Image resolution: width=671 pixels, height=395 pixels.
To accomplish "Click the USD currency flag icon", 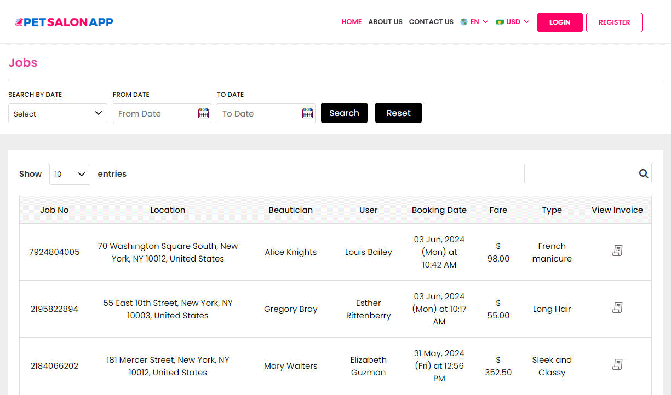I will point(500,22).
